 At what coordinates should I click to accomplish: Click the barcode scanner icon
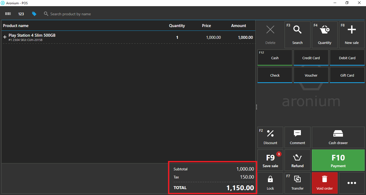tap(8, 14)
